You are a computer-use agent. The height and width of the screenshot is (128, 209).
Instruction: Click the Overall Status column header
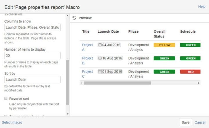coord(159,34)
